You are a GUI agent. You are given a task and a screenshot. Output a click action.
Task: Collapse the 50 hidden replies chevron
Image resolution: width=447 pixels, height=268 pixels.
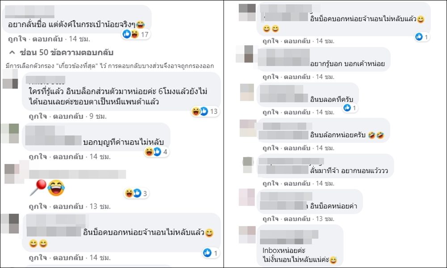click(x=12, y=52)
